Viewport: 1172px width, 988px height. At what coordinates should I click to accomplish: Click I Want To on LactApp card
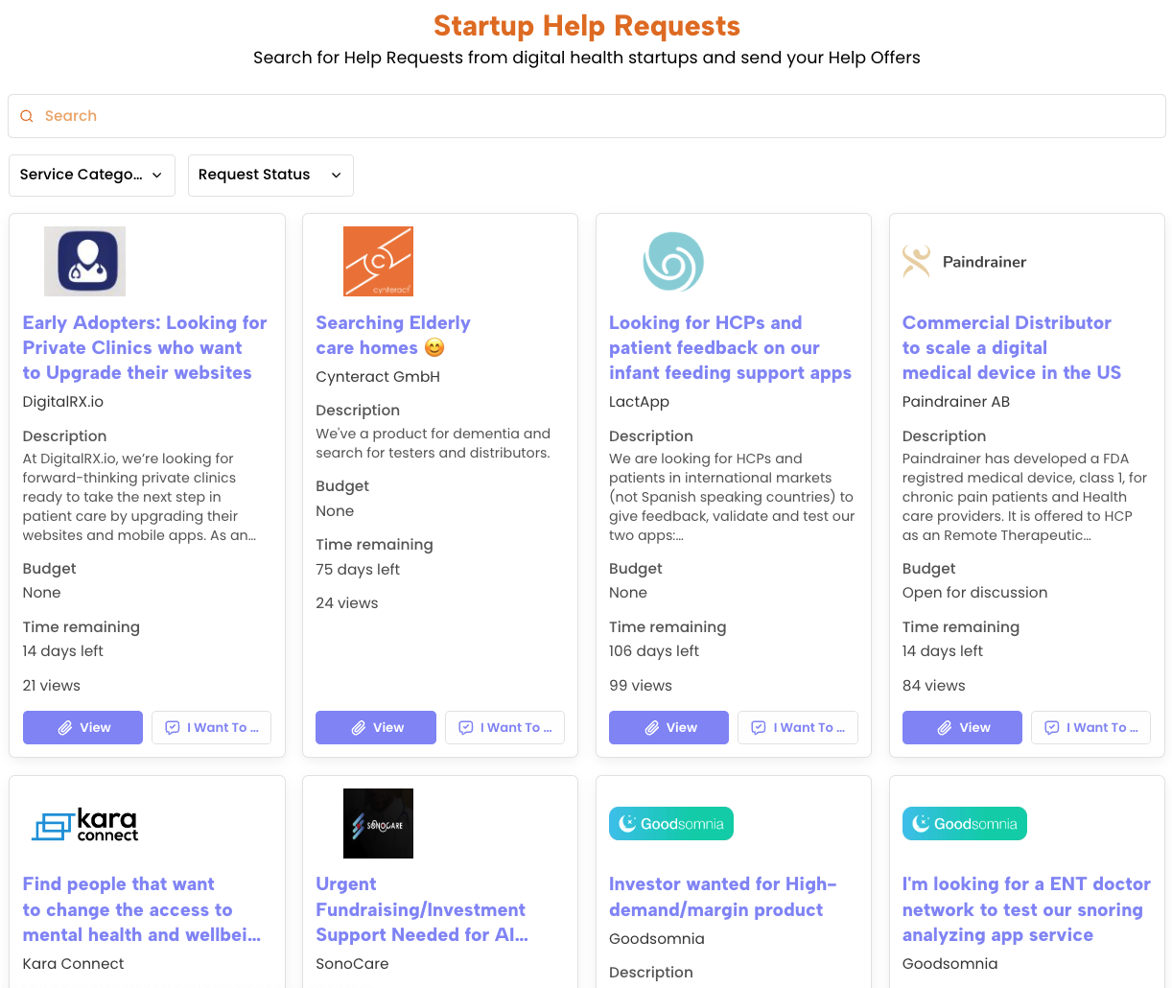point(797,727)
